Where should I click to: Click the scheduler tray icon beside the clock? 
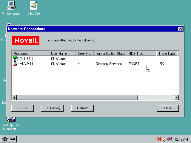[169, 139]
